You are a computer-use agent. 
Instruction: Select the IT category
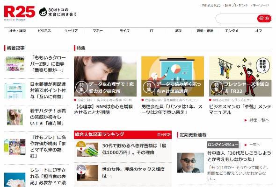click(x=152, y=31)
